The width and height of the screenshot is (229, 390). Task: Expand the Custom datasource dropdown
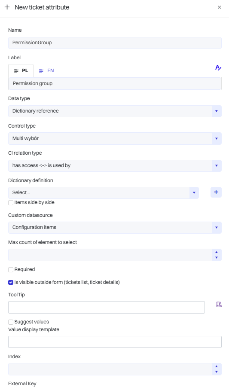[115, 227]
